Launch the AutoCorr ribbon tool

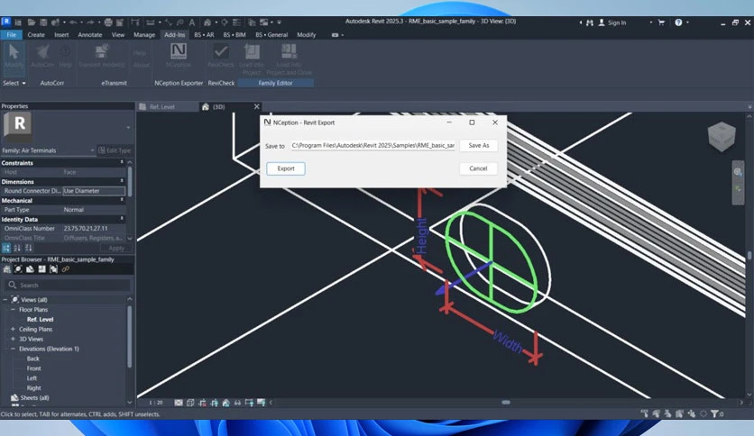click(42, 57)
